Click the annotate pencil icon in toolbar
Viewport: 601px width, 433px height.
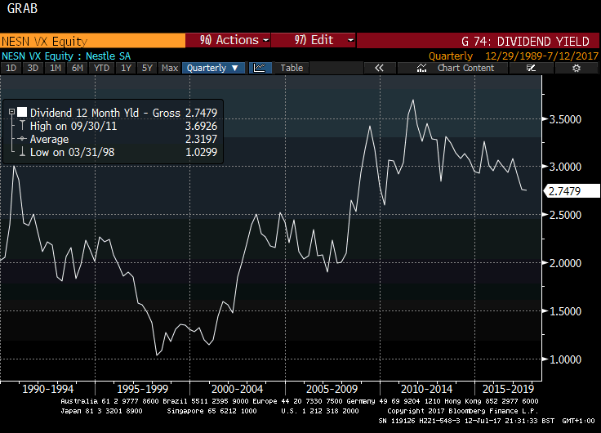532,69
